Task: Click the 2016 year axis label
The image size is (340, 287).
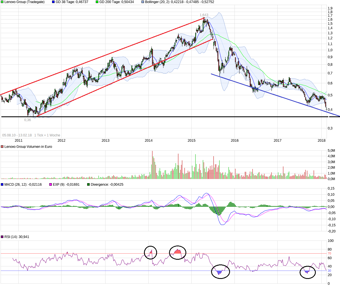Action: [235, 140]
